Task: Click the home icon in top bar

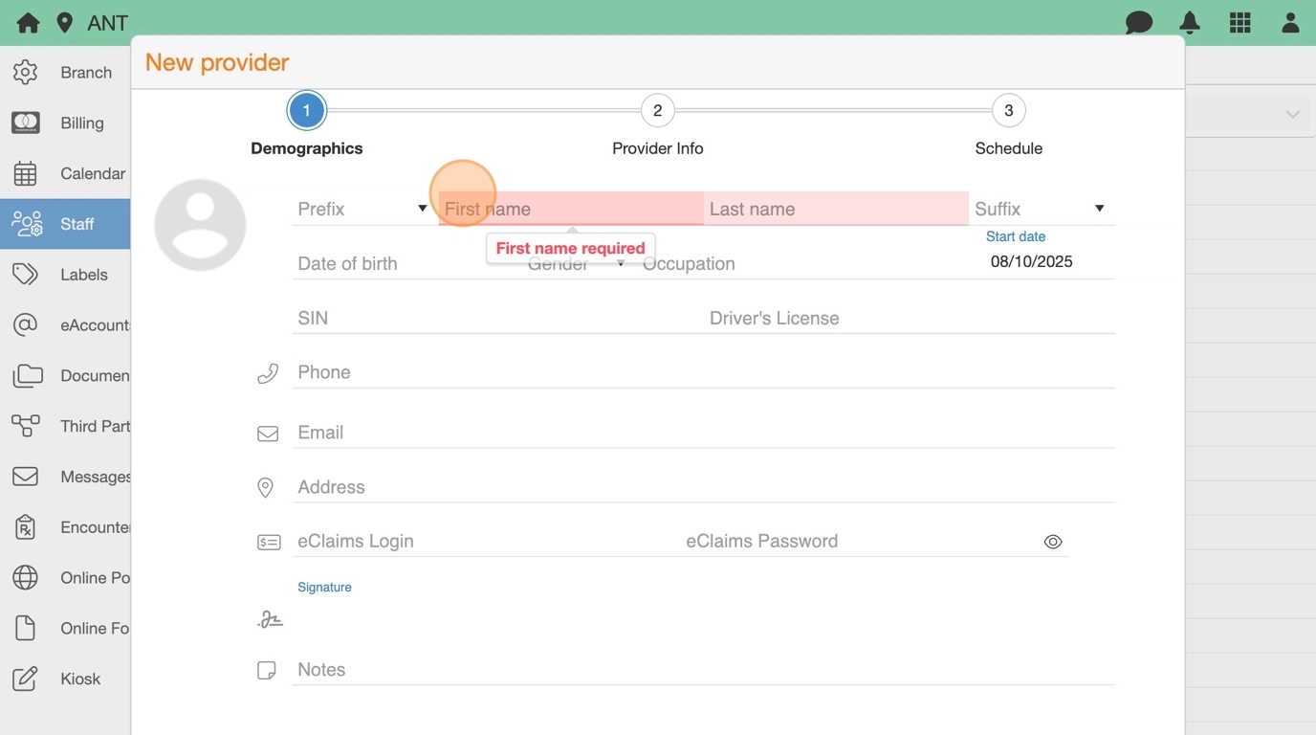Action: [x=28, y=23]
